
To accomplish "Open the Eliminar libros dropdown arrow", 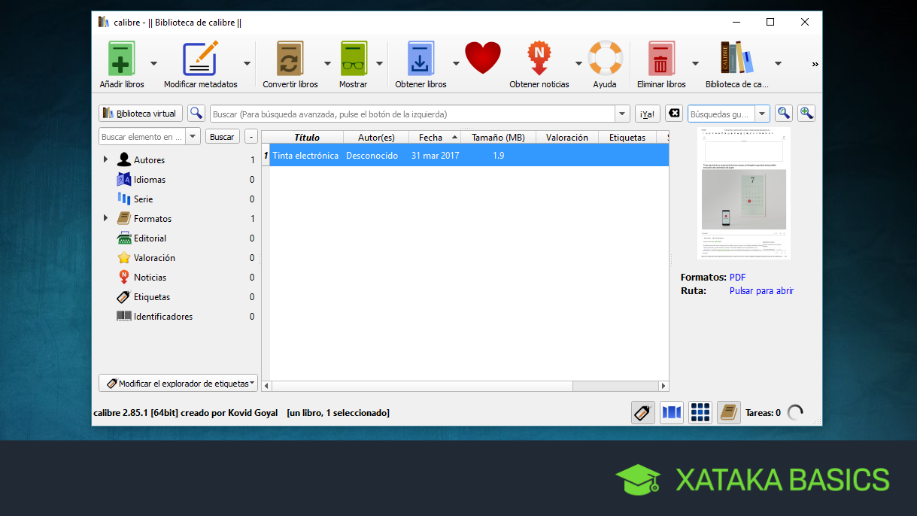I will (x=695, y=64).
